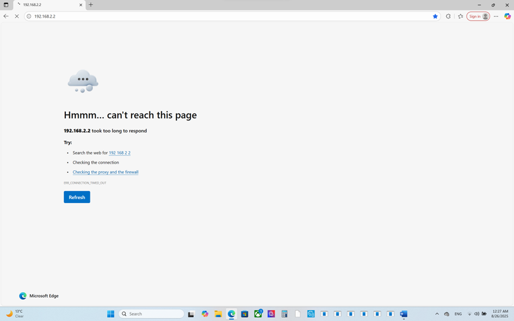
Task: Open a new tab with plus button
Action: tap(91, 4)
